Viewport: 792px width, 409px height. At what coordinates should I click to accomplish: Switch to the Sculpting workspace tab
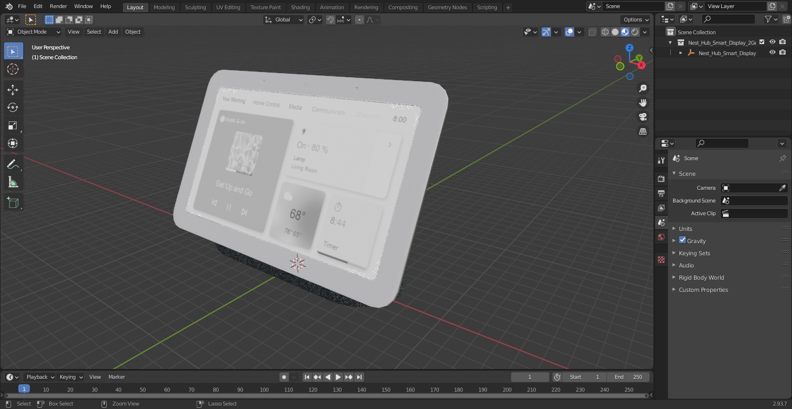point(195,7)
